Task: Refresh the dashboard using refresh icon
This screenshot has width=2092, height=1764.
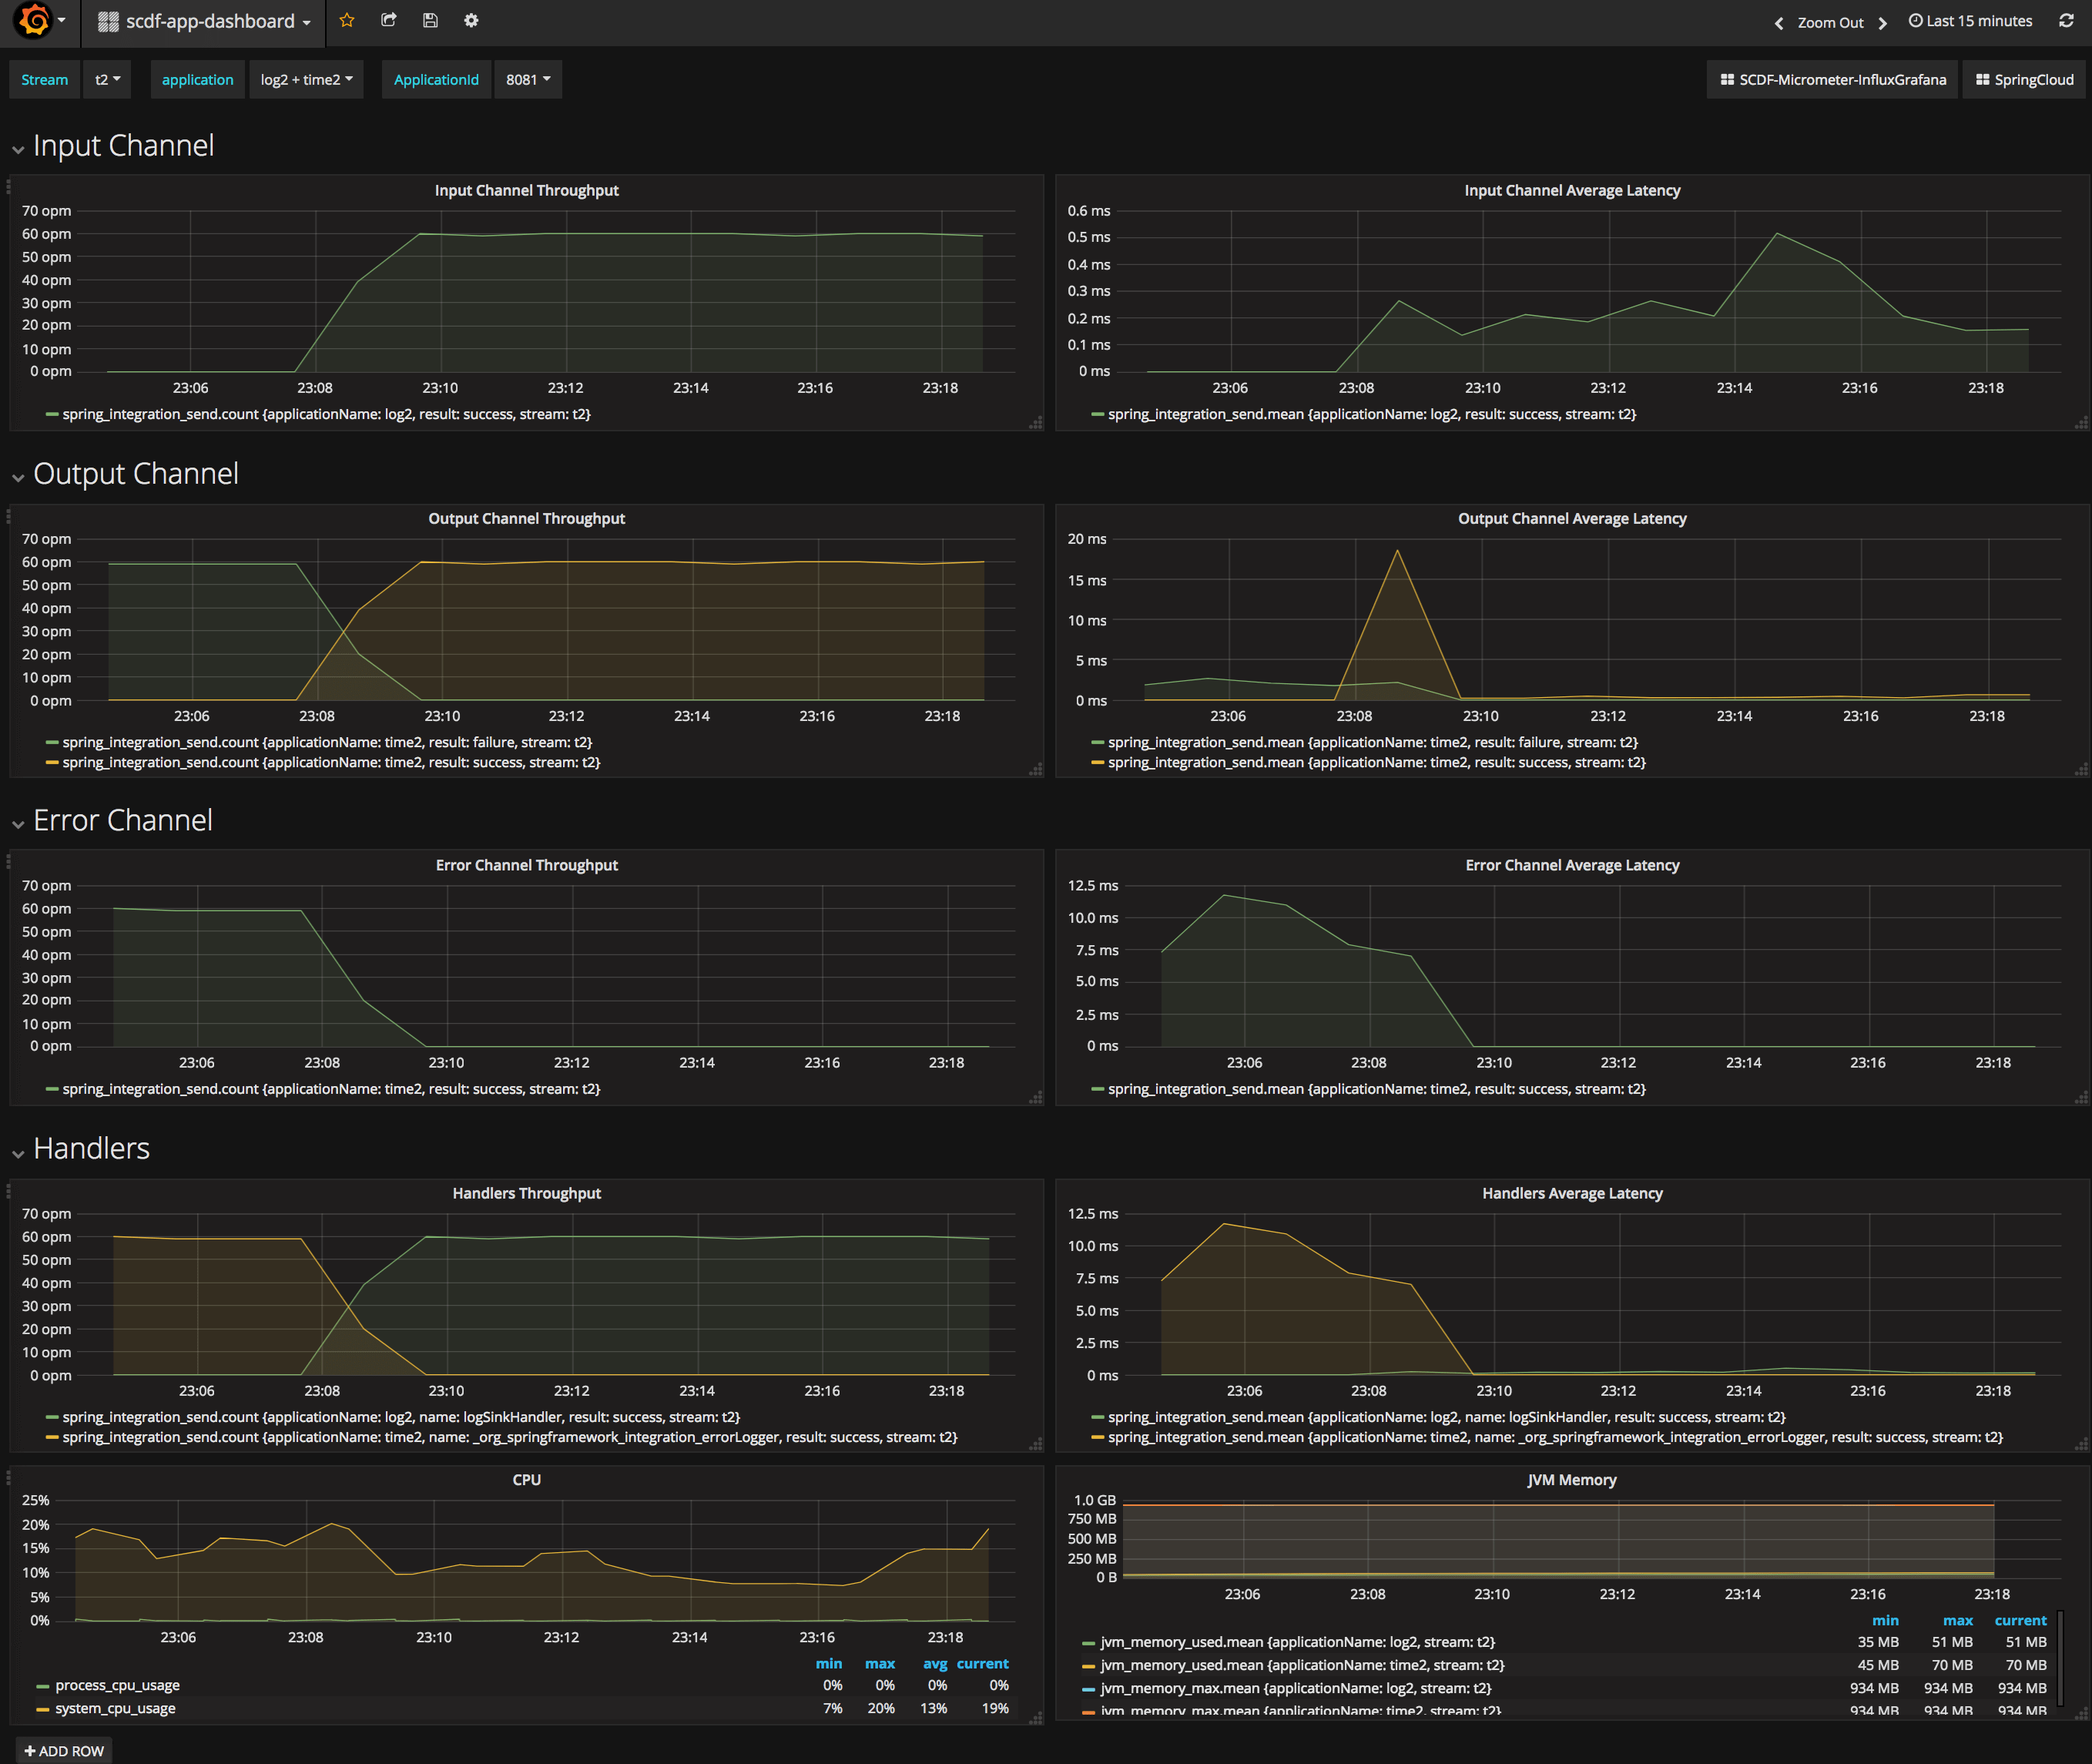Action: [x=2066, y=21]
